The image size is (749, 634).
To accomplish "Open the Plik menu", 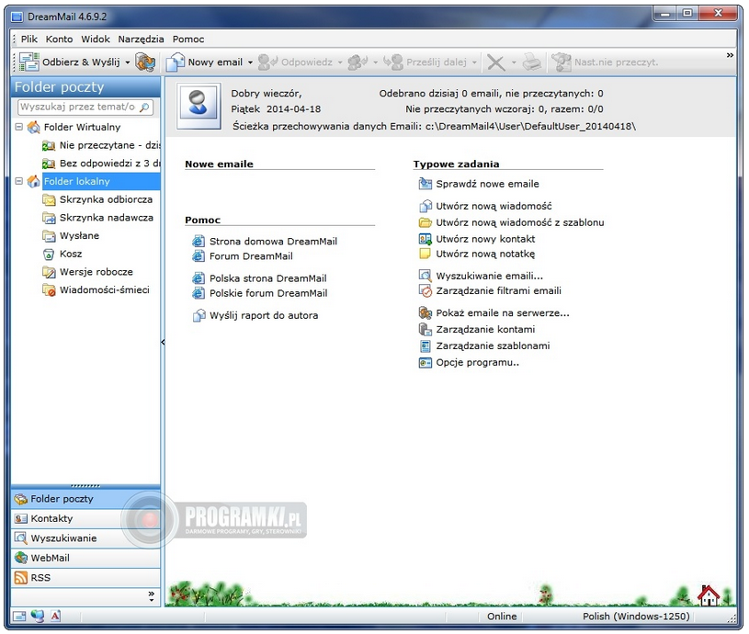I will pyautogui.click(x=29, y=40).
